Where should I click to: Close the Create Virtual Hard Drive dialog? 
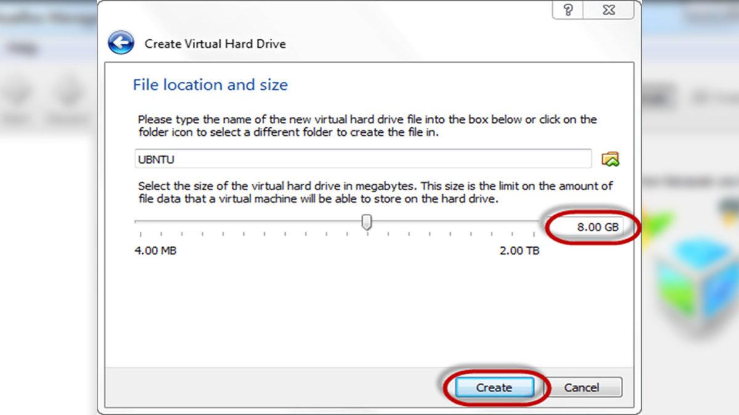click(610, 11)
